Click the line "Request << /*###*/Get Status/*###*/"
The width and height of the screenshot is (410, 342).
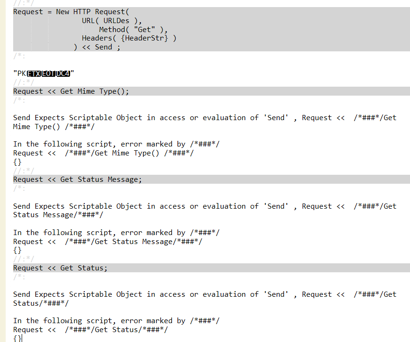click(90, 330)
